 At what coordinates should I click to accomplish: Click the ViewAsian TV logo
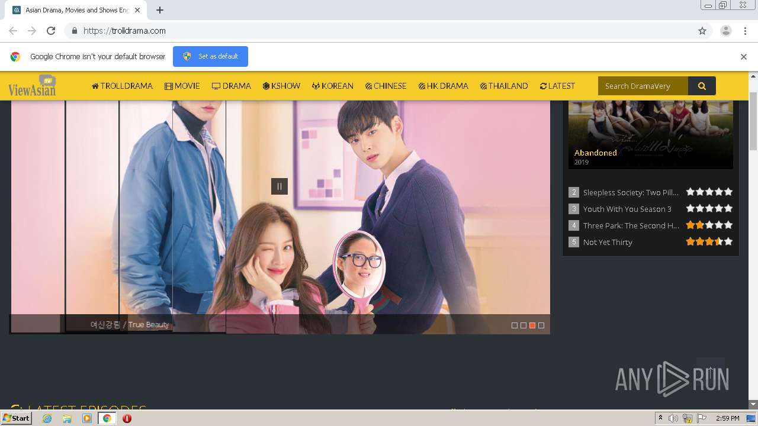pos(33,86)
